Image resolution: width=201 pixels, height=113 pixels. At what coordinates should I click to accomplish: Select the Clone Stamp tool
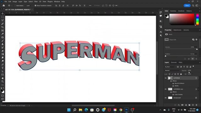(x=3, y=44)
